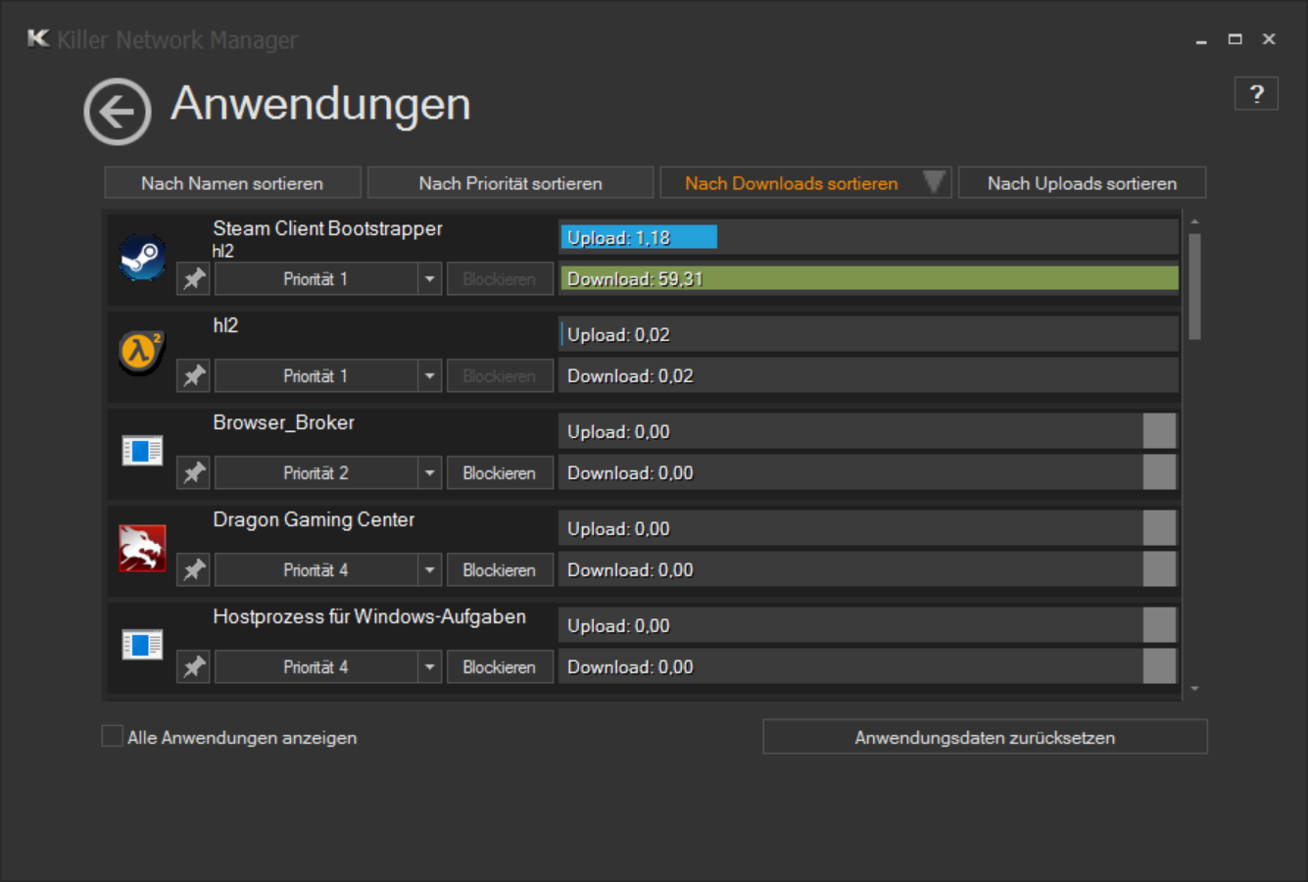Click the Dragon Gaming Center Download 0,00 bar
1308x882 pixels.
pos(869,569)
